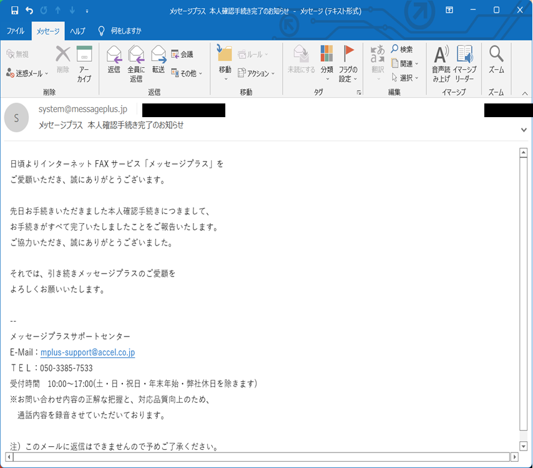533x468 pixels.
Task: Reply to everyone with 全員に返信
Action: coord(136,64)
